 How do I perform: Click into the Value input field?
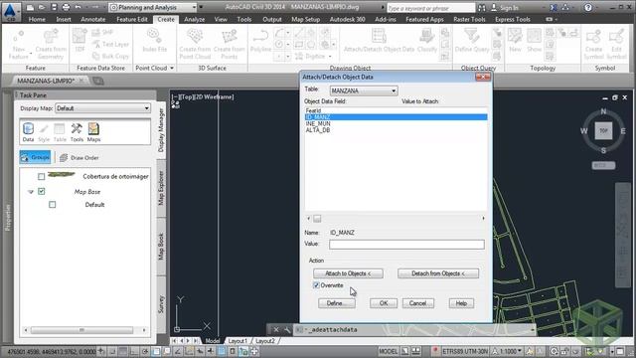point(406,244)
